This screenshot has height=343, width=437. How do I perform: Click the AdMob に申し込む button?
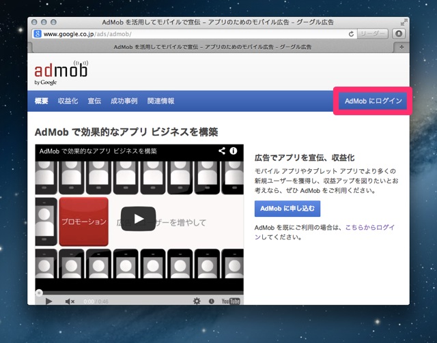tap(287, 209)
